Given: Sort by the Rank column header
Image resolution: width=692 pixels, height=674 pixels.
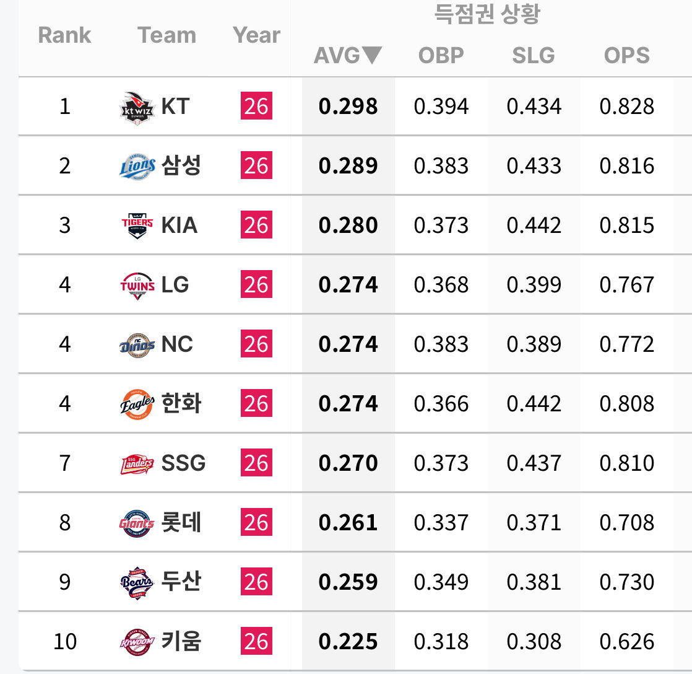Looking at the screenshot, I should pyautogui.click(x=64, y=35).
